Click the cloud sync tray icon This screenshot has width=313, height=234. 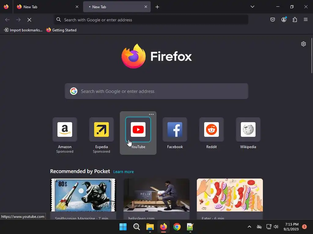click(259, 227)
